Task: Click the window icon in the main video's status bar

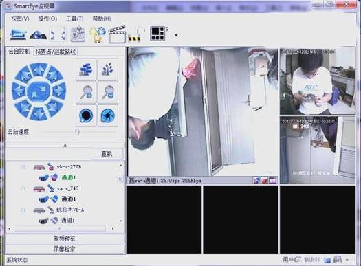Action: click(x=272, y=180)
